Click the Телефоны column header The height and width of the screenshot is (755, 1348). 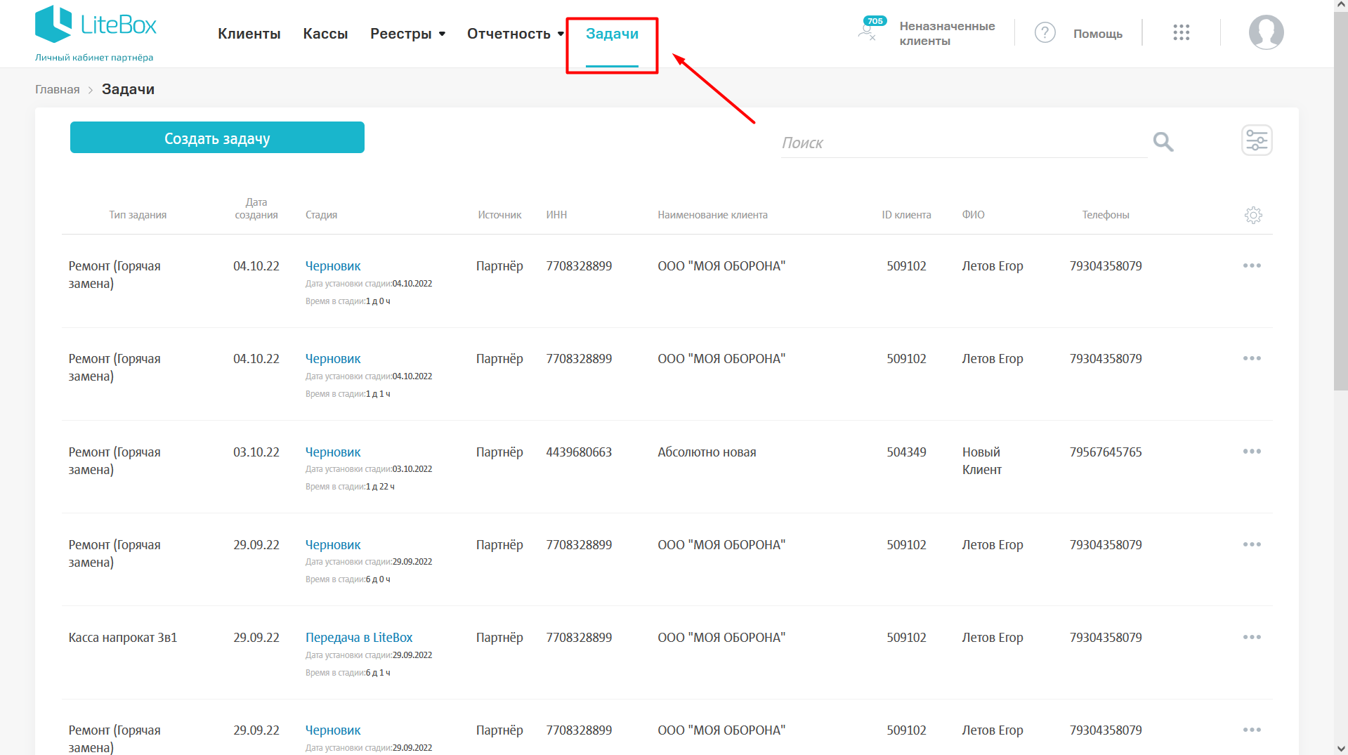[1106, 215]
